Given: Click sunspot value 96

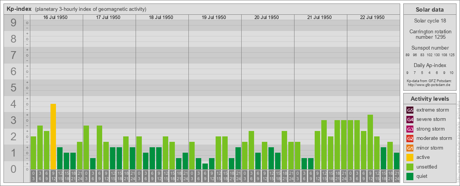Looking at the screenshot, I should (415, 55).
